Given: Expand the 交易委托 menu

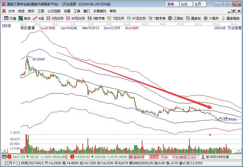Looking at the screenshot, I should pyautogui.click(x=99, y=11).
